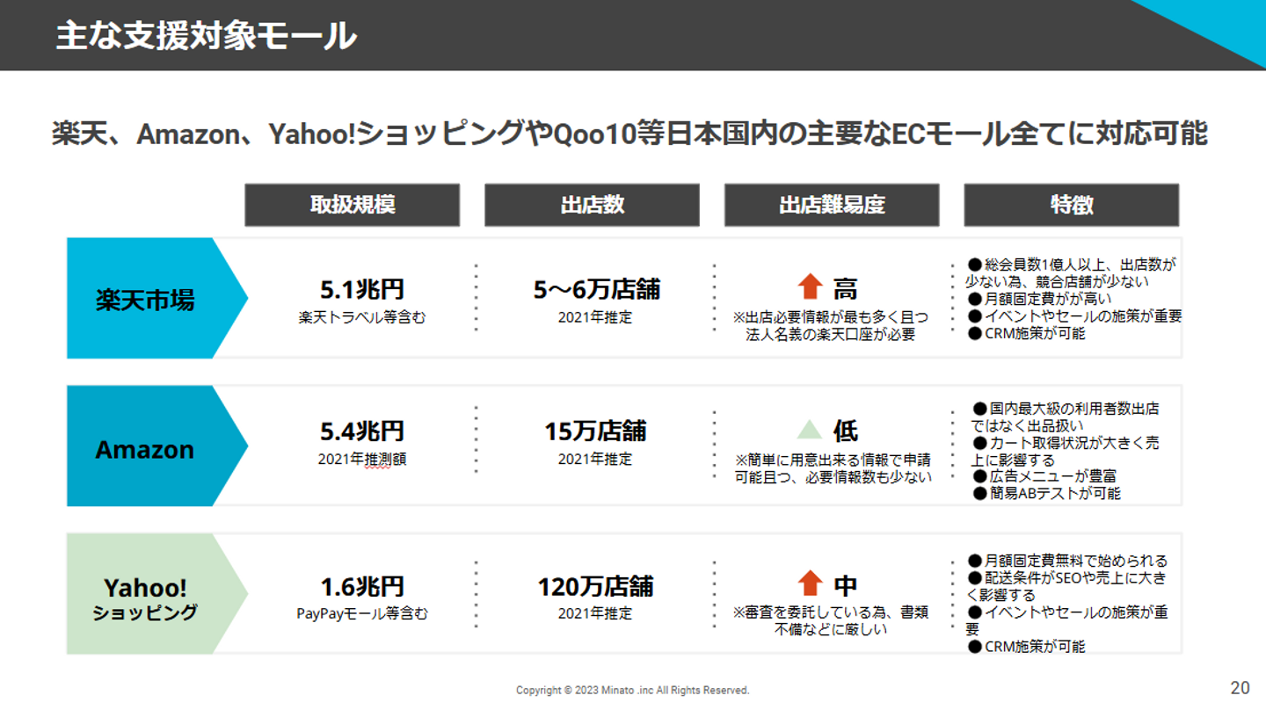Click the note ※審査を委託している為、書類
The image size is (1266, 710).
831,612
